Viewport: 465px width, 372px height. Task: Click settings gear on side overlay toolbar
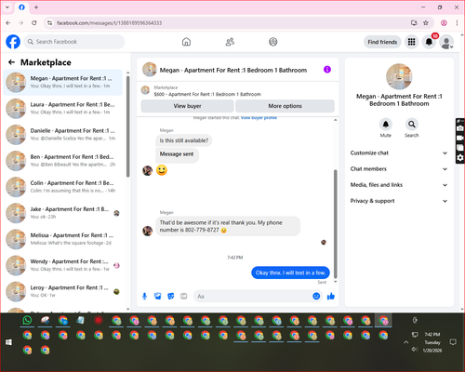[x=460, y=158]
